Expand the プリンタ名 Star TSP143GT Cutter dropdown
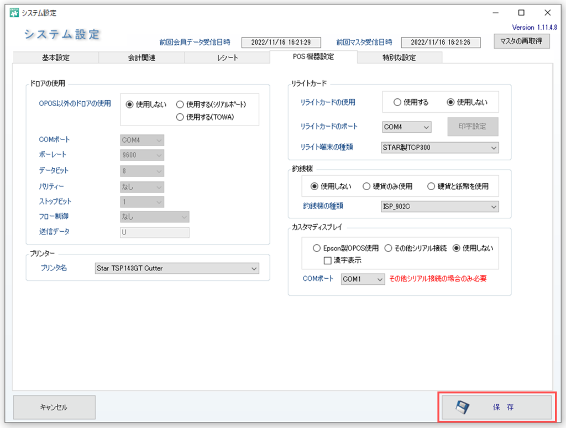 [177, 268]
